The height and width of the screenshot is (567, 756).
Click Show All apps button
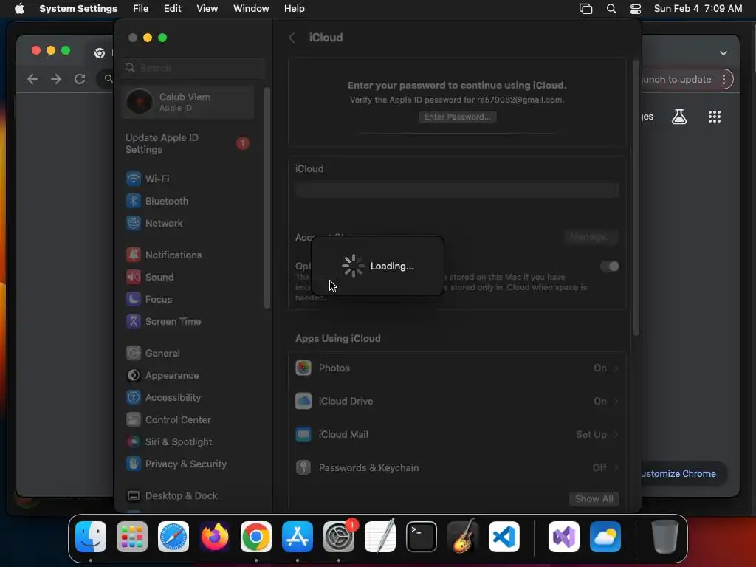(594, 498)
